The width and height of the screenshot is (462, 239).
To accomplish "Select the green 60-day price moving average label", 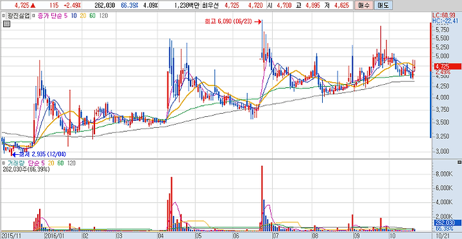I will [92, 16].
